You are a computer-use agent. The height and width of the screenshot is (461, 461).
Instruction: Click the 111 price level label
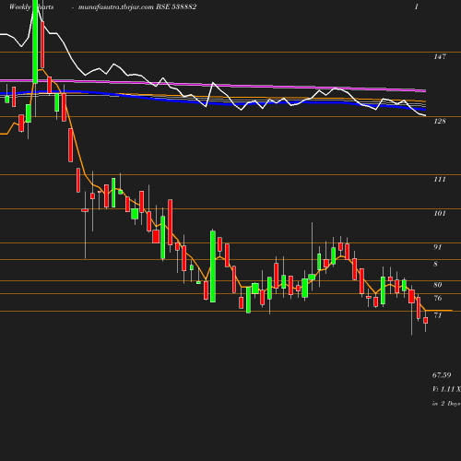point(440,179)
